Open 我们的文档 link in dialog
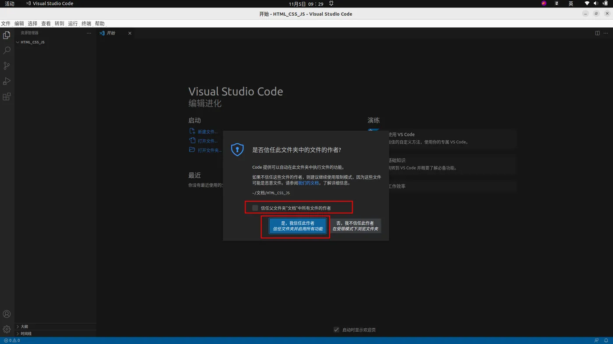The image size is (613, 344). click(308, 183)
